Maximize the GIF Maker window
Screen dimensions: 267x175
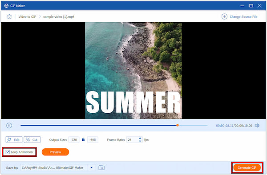coord(251,6)
